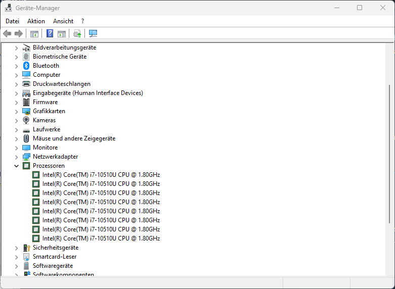The height and width of the screenshot is (289, 395).
Task: Collapse the Prozessoren category
Action: (x=16, y=166)
